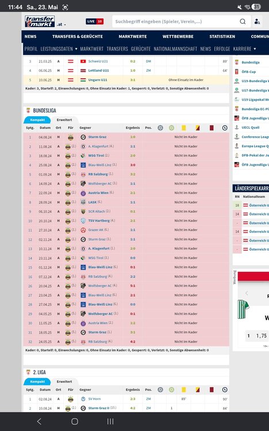Open the STATISTIKEN menu

[222, 36]
